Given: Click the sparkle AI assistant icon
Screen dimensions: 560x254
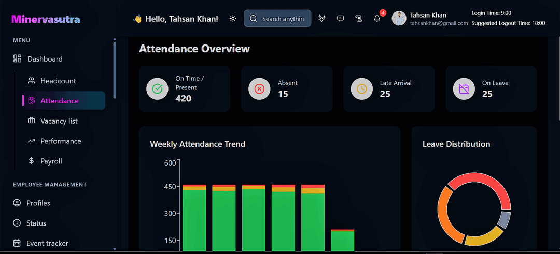Looking at the screenshot, I should (x=322, y=19).
